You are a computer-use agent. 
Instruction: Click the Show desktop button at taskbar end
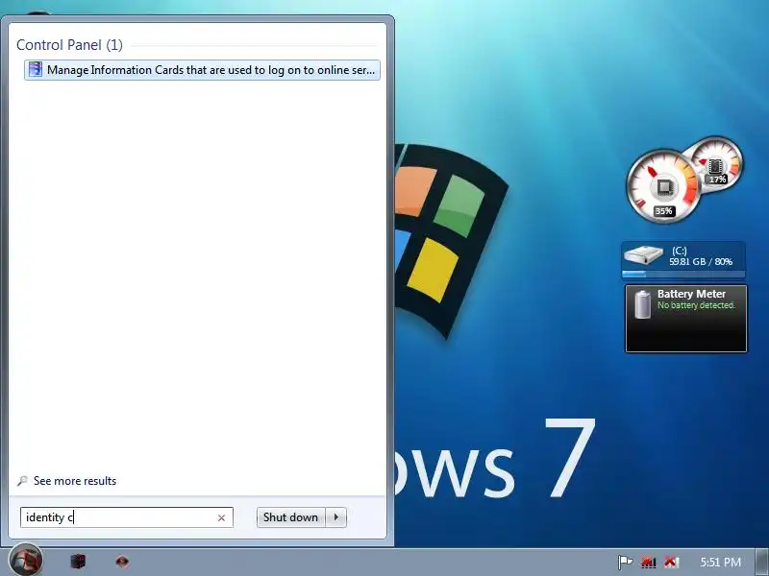pyautogui.click(x=762, y=562)
